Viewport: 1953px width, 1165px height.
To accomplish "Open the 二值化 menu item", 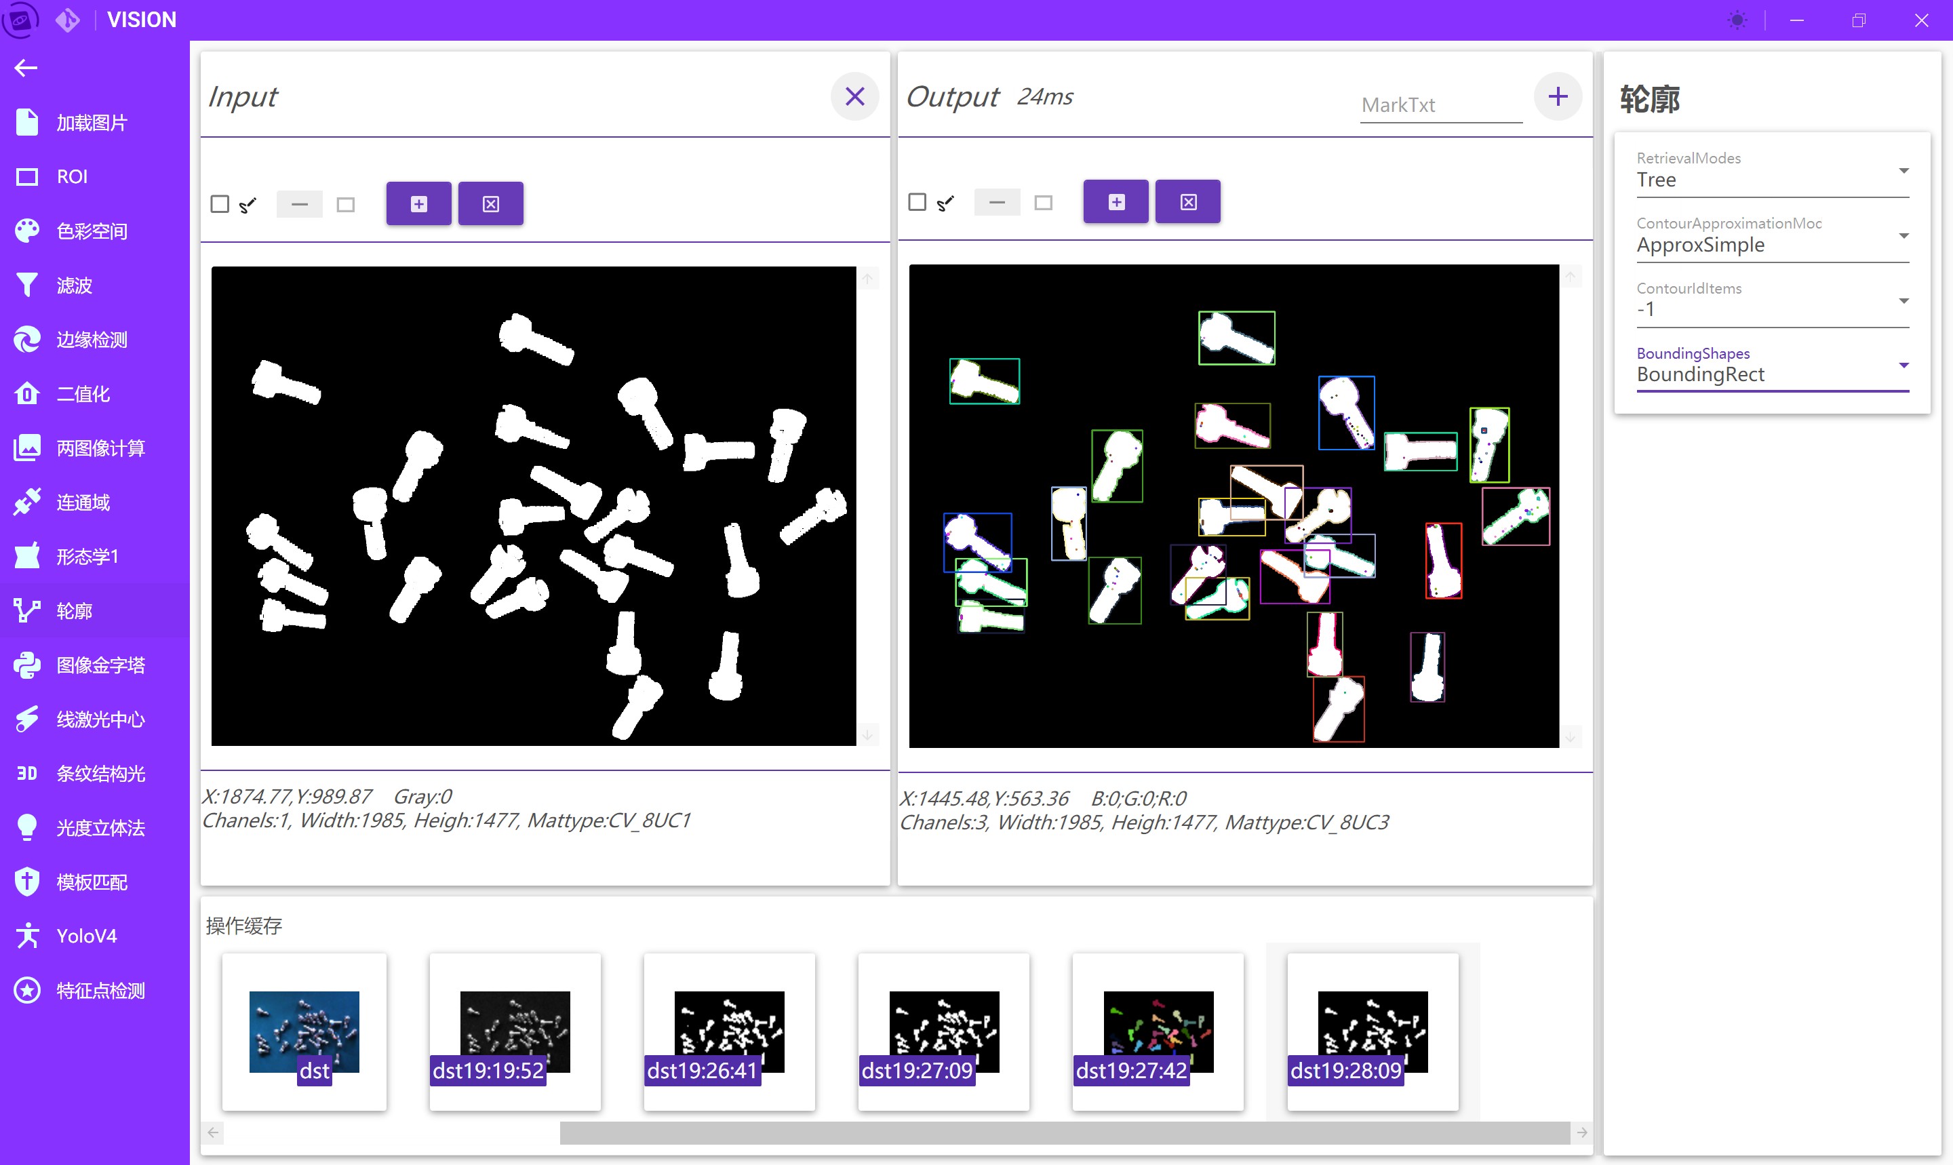I will (83, 394).
